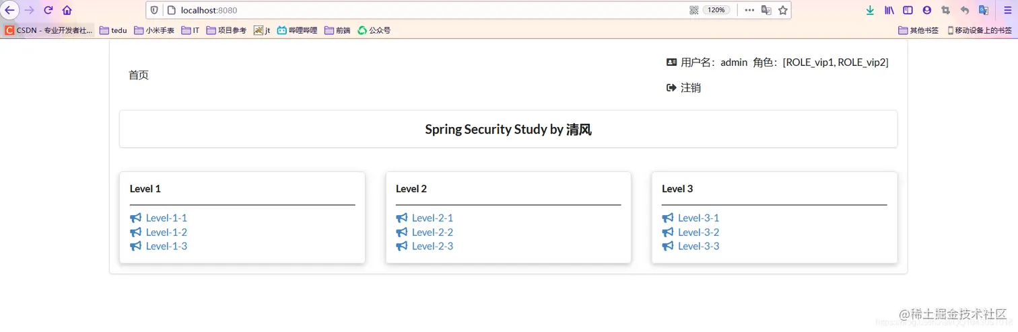This screenshot has height=332, width=1018.
Task: Click the bullhorn icon beside Level-3-2
Action: pyautogui.click(x=668, y=232)
